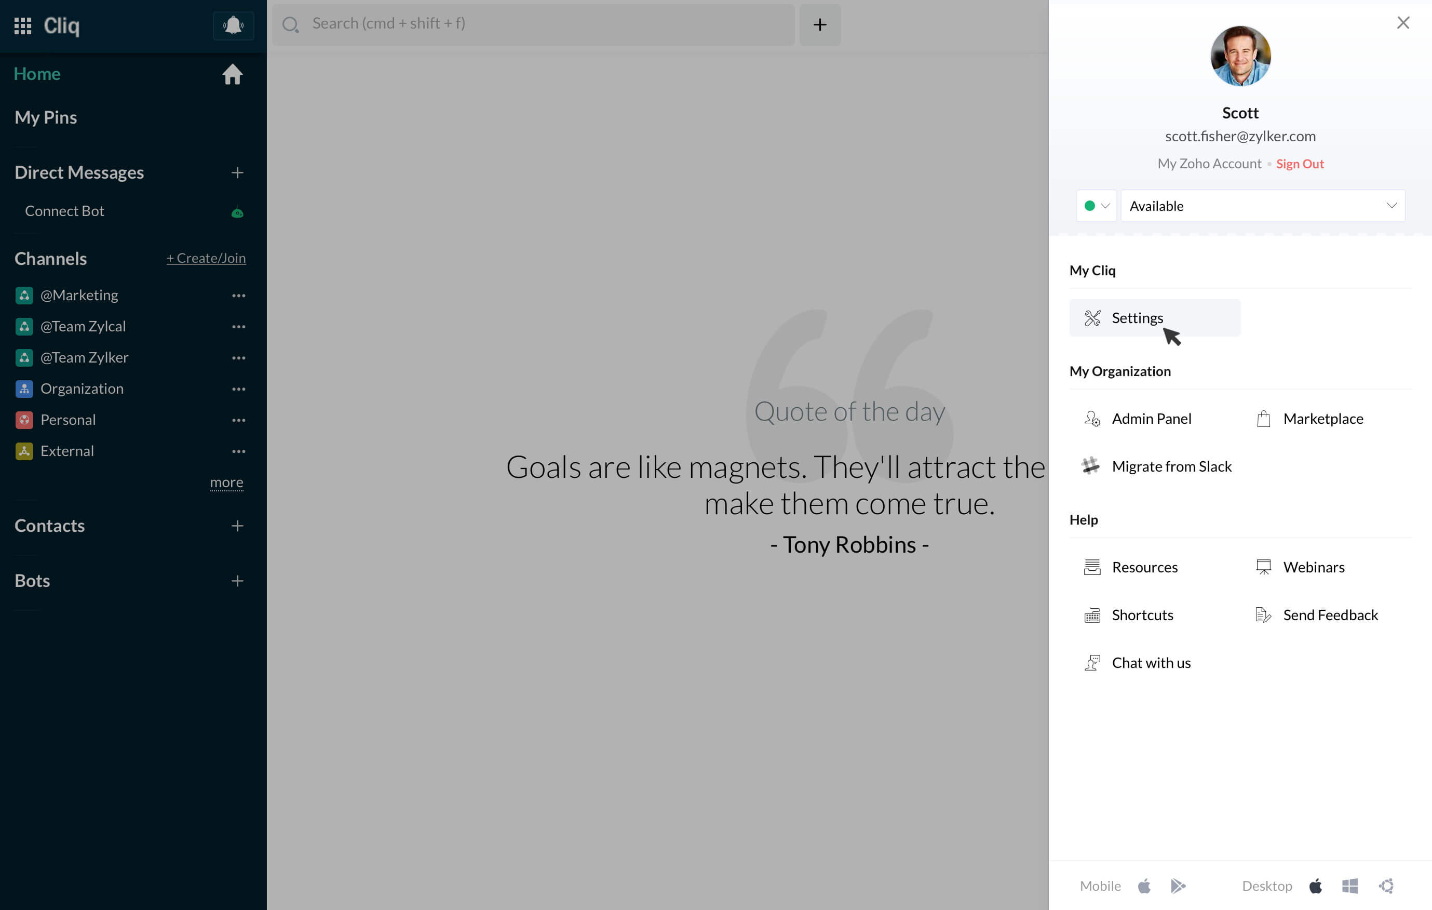Click the Settings tools icon

coord(1092,318)
